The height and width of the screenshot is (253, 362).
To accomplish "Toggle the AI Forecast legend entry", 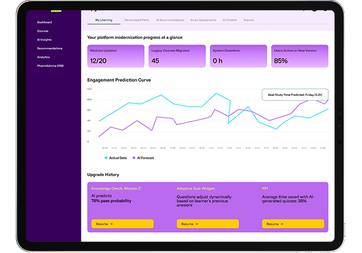I will tap(143, 158).
